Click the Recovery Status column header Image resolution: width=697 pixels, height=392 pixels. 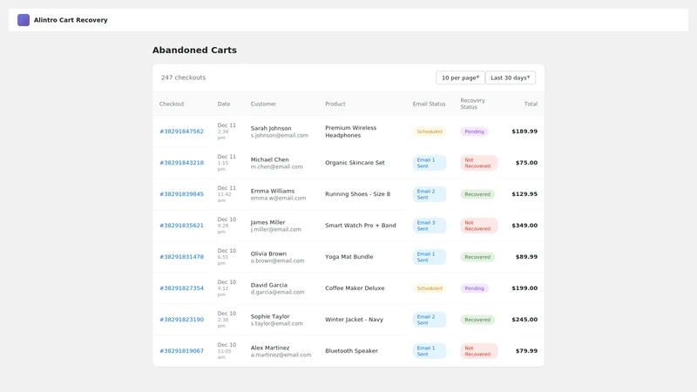pyautogui.click(x=472, y=104)
